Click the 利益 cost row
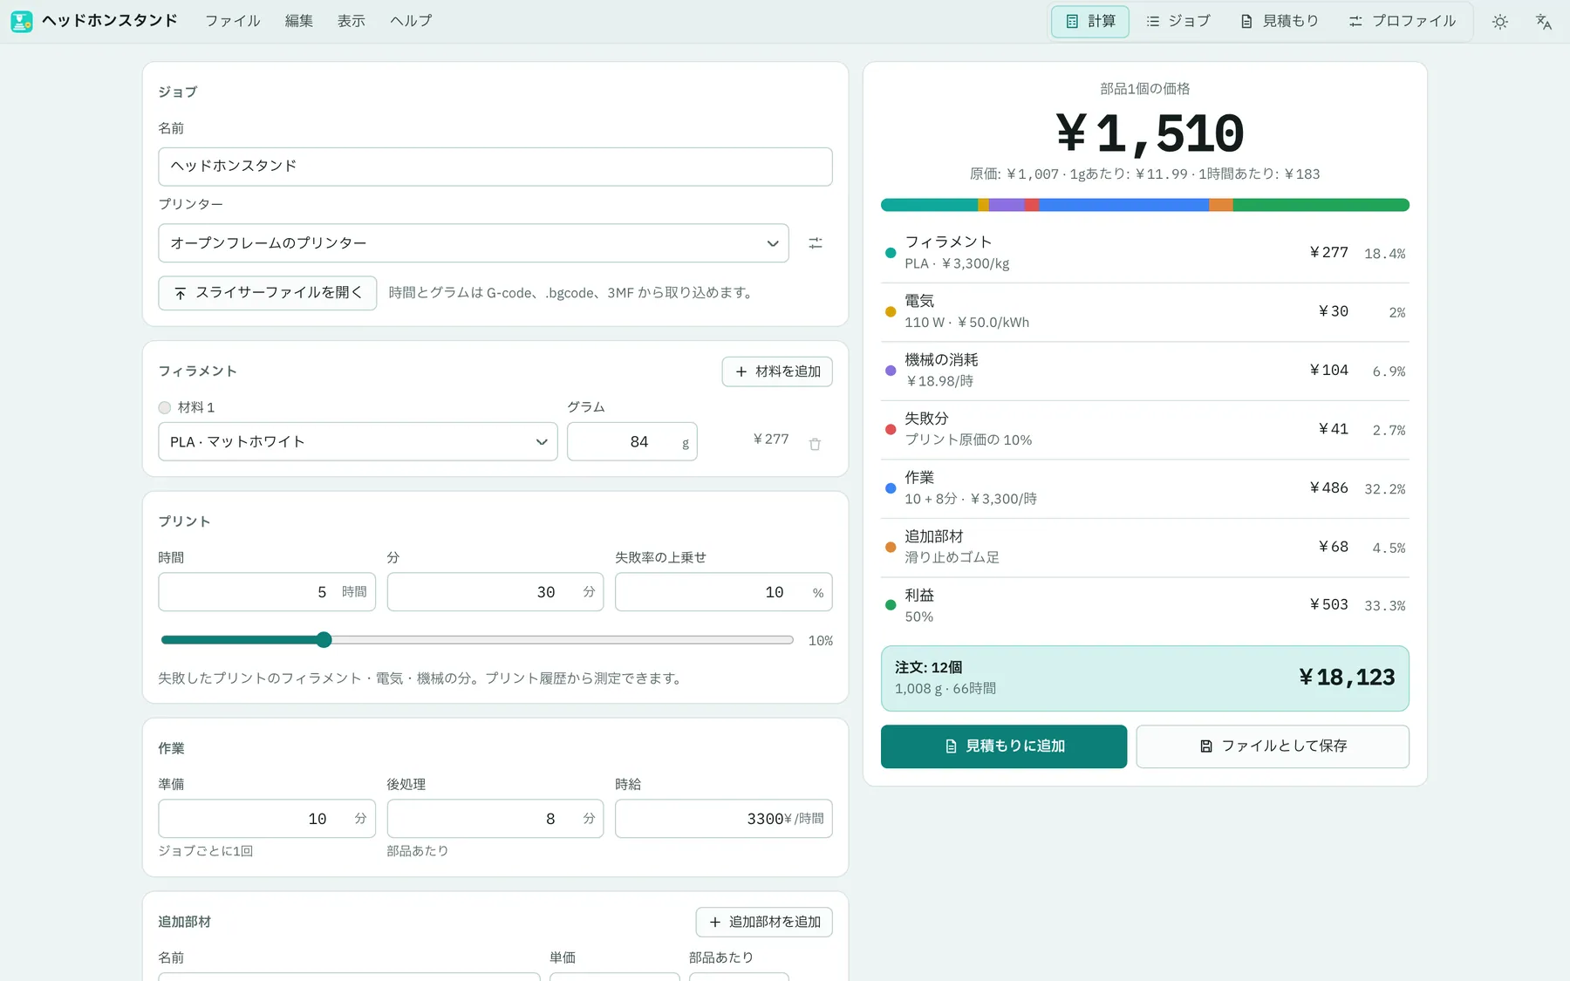The height and width of the screenshot is (981, 1570). tap(1145, 606)
